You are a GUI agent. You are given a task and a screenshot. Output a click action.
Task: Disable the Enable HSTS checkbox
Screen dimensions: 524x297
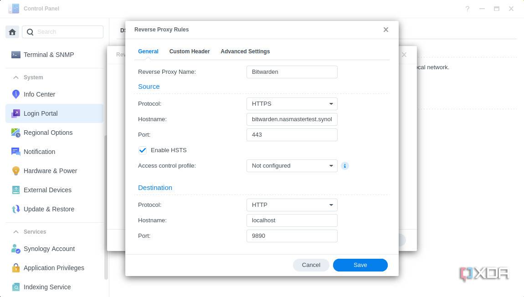143,150
